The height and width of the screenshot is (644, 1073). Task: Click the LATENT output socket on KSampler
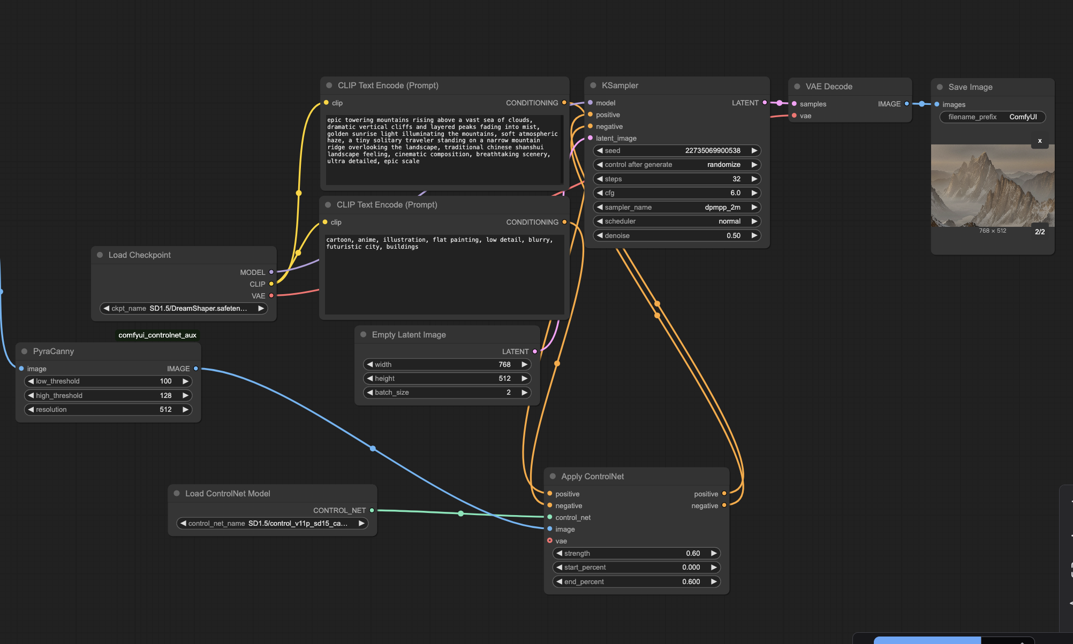765,103
